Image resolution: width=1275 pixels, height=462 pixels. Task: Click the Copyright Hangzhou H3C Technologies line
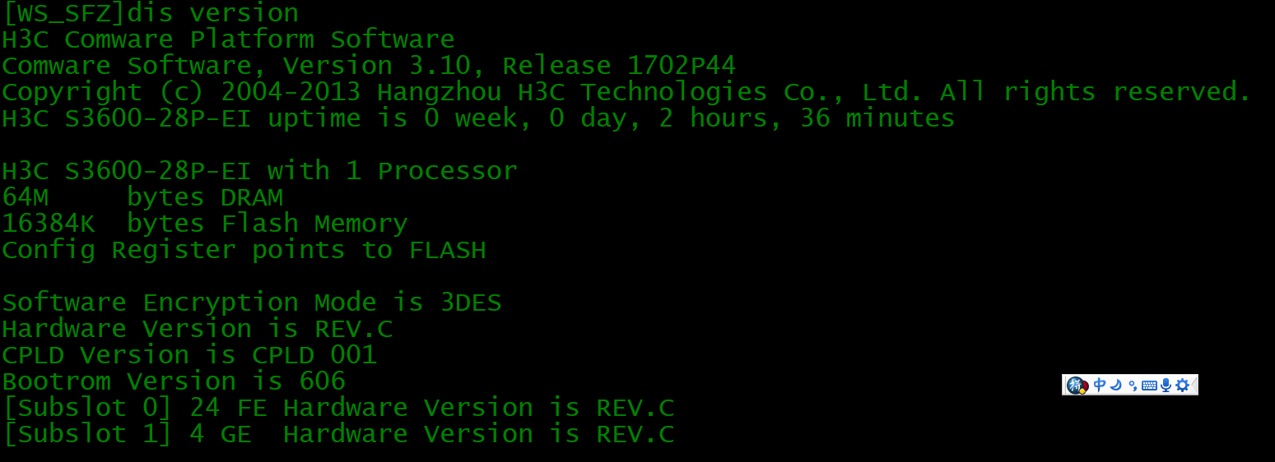[626, 92]
